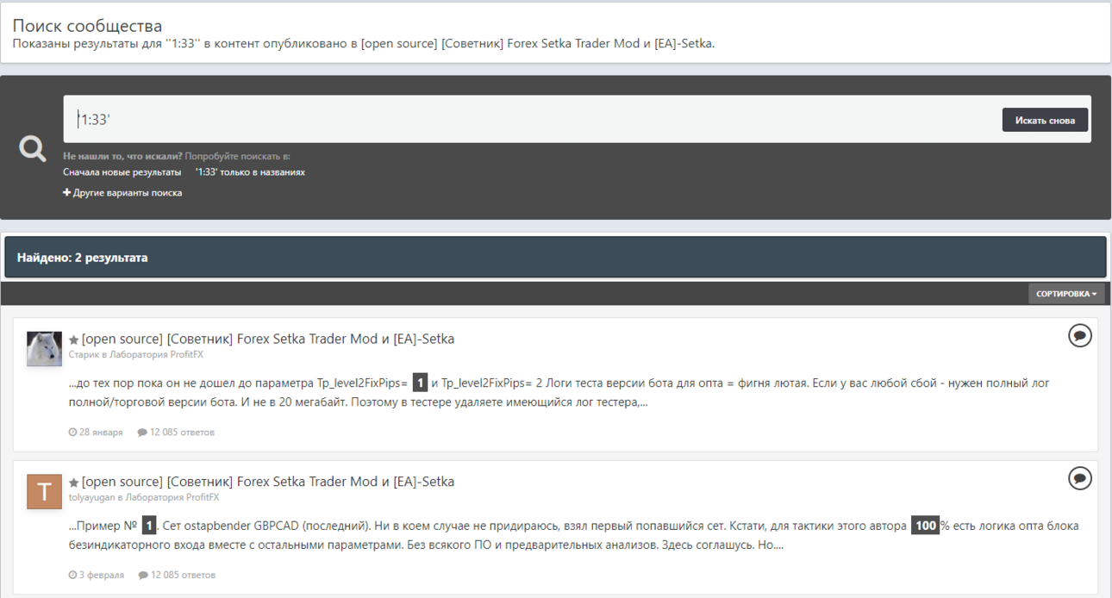Screen dimensions: 1112x598
Task: Click the comment icon before replies count in first result
Action: [142, 433]
